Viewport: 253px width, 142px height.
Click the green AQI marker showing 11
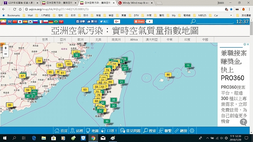188,65
